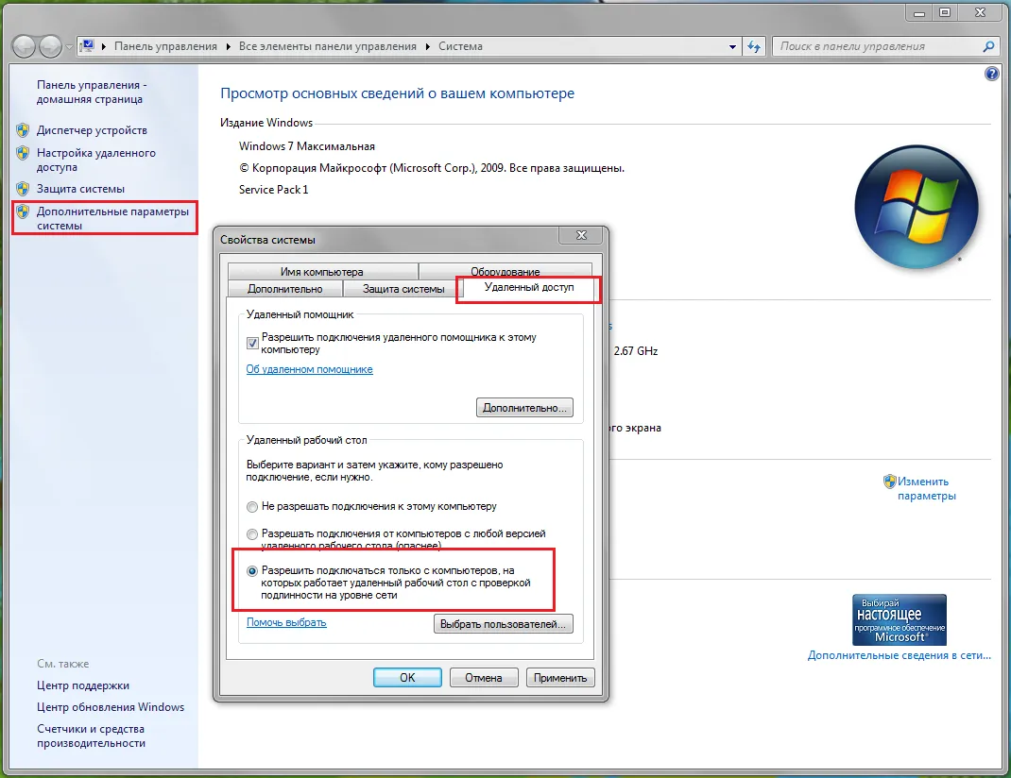1011x778 pixels.
Task: Click the computer icon in address bar
Action: coord(88,45)
